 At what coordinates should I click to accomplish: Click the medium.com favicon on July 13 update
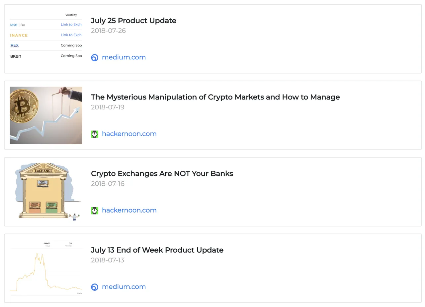point(95,287)
